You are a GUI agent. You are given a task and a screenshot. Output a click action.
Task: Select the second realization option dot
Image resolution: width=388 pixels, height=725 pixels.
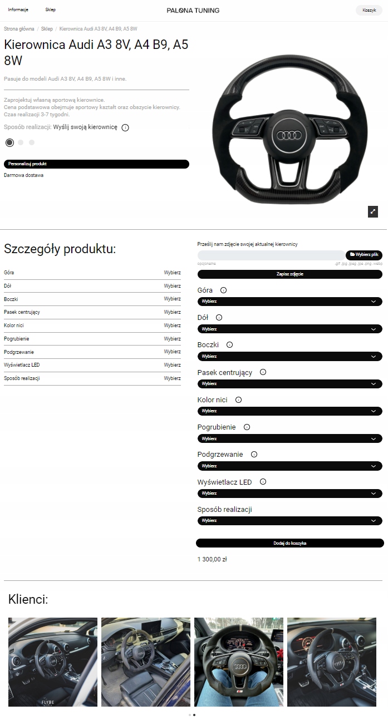click(x=21, y=142)
